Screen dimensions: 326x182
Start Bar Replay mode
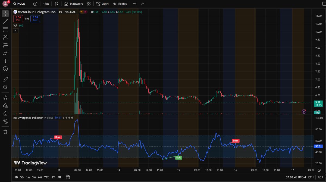(120, 4)
